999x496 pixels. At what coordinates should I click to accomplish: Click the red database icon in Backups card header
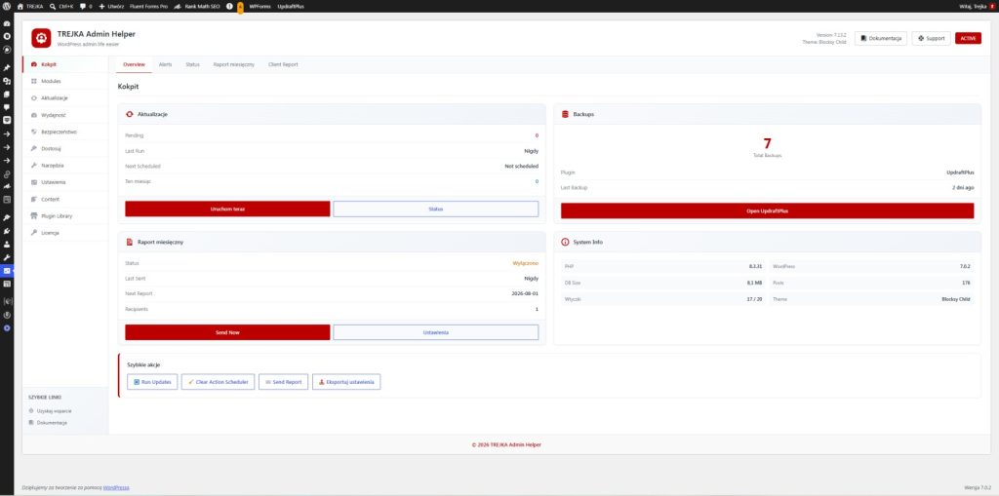(x=565, y=114)
